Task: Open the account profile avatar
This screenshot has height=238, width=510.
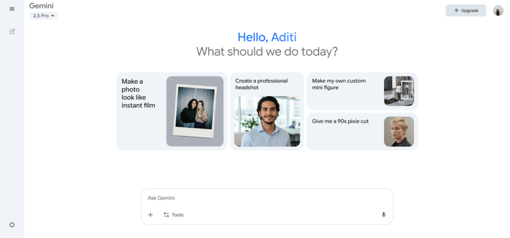Action: [498, 10]
